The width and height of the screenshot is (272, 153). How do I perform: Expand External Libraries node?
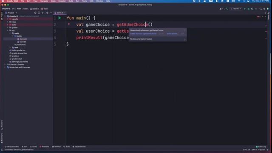point(5,64)
